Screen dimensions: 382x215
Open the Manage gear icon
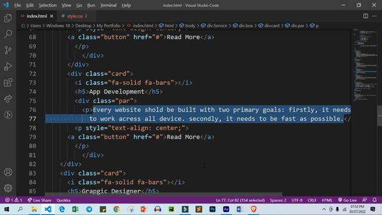point(8,188)
